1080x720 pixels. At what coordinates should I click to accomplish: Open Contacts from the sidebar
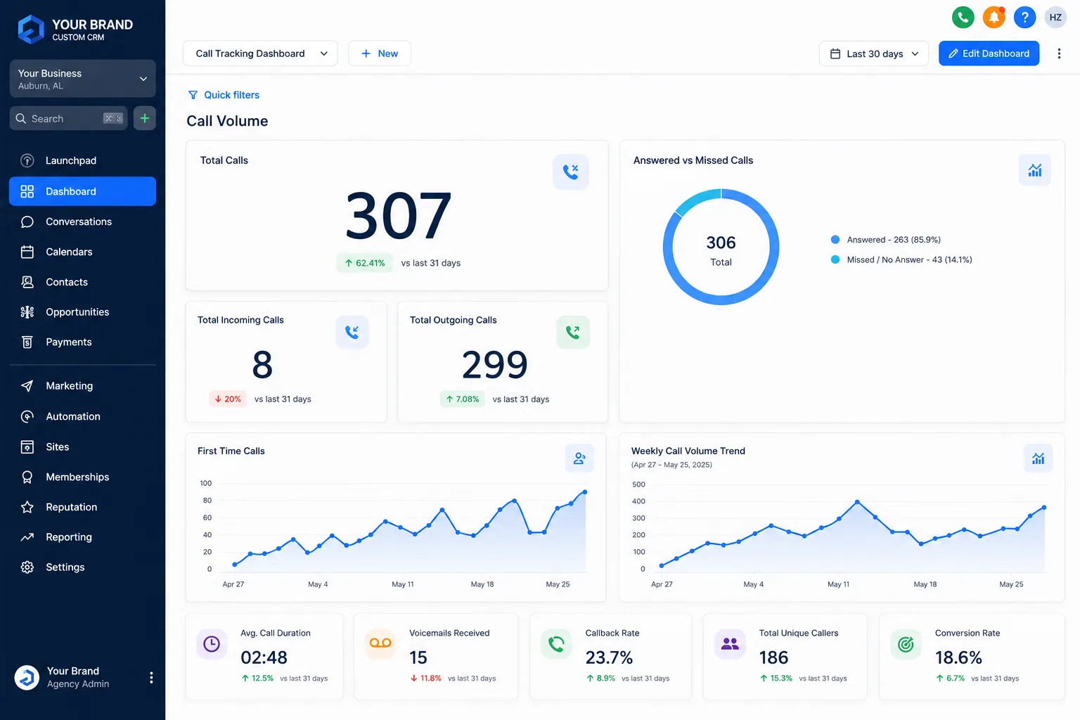coord(82,282)
